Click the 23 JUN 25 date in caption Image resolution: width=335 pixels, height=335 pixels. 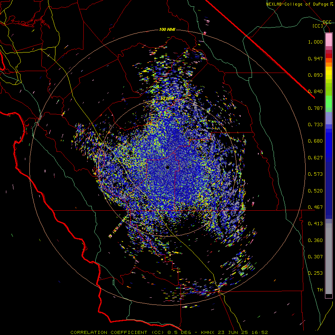233,332
